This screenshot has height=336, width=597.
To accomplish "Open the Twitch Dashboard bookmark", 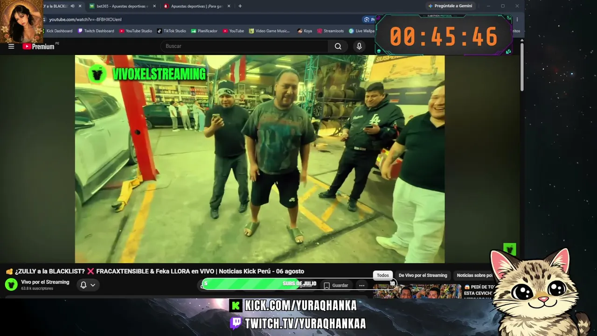I will 96,31.
